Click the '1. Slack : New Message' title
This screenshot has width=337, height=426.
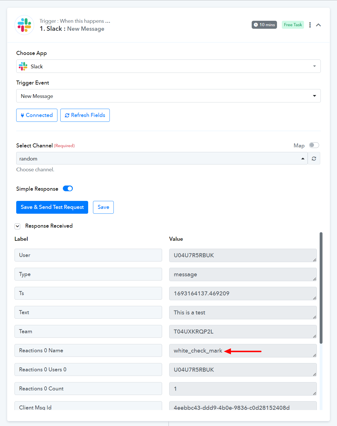tap(72, 29)
